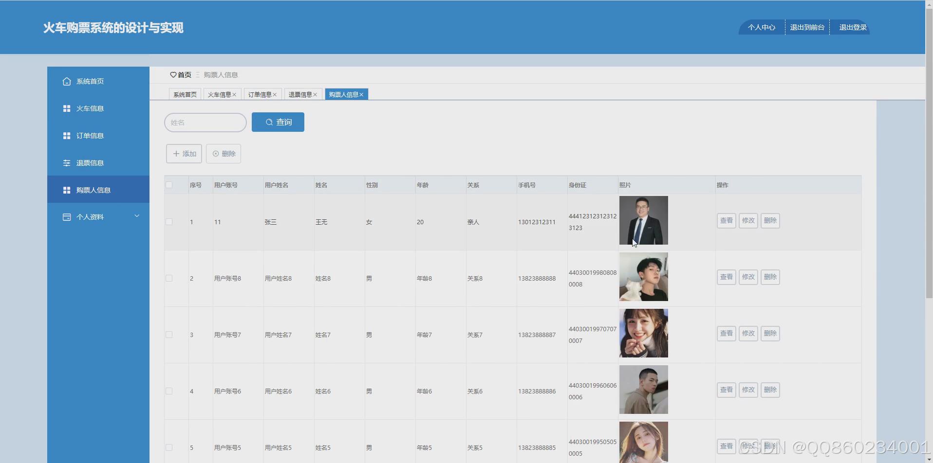The height and width of the screenshot is (463, 933).
Task: Click the plus icon in 添加 button
Action: tap(176, 154)
